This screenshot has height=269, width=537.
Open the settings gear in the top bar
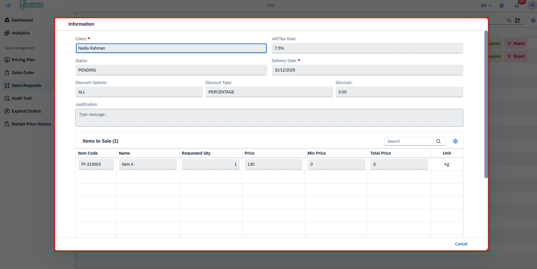click(502, 5)
